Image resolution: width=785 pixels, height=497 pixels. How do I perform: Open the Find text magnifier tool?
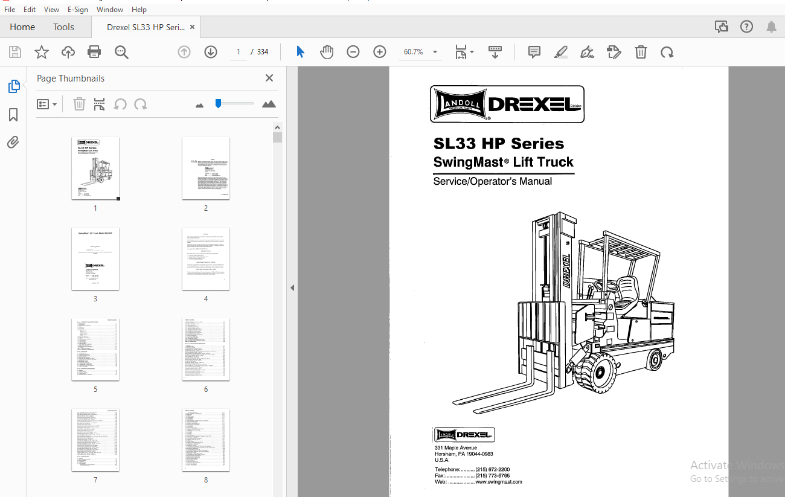tap(121, 53)
